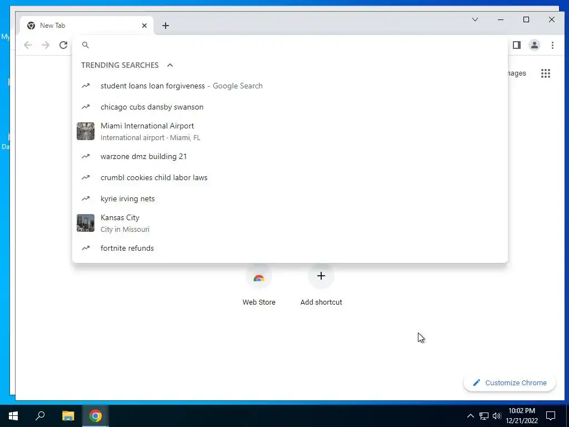This screenshot has width=569, height=427.
Task: Collapse the Trending Searches section
Action: 170,65
